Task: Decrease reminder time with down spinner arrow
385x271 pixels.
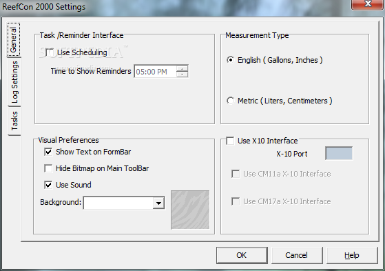Action: click(183, 74)
